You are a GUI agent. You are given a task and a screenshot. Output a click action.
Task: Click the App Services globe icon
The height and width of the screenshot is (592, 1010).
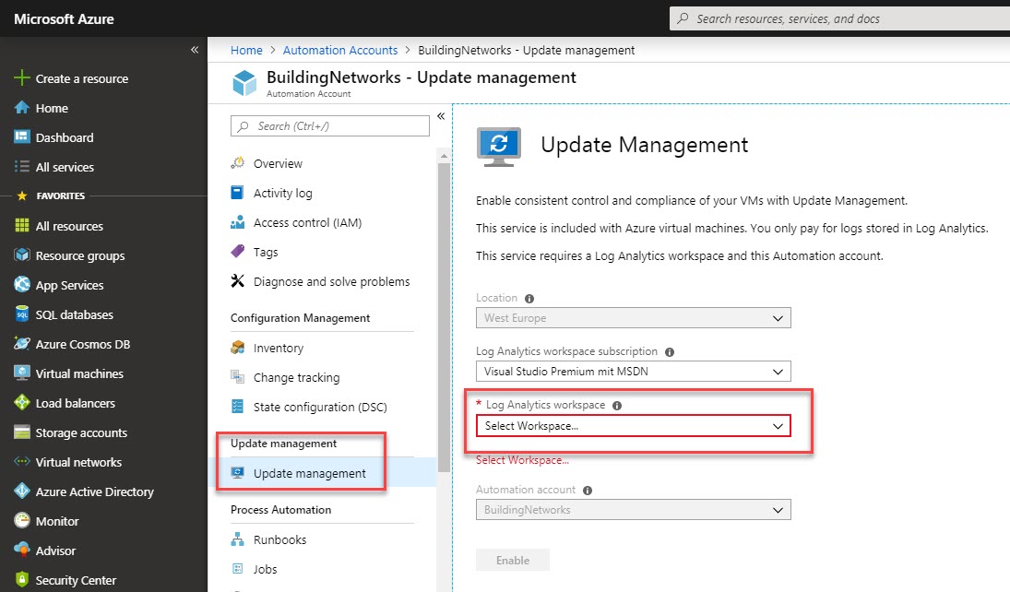click(x=22, y=284)
